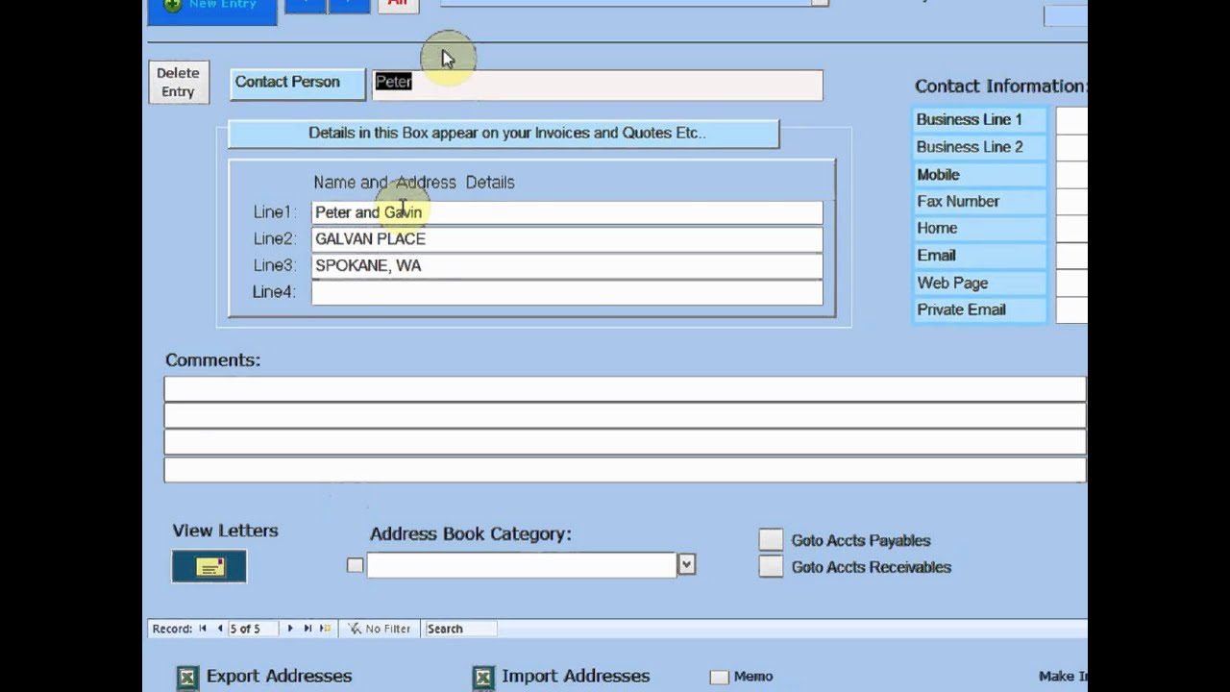Check the Goto Accts Receivables box
The image size is (1230, 692).
pos(771,567)
